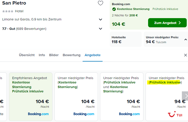Click green checkmark next to Kostenlose Stornierung

114,9
